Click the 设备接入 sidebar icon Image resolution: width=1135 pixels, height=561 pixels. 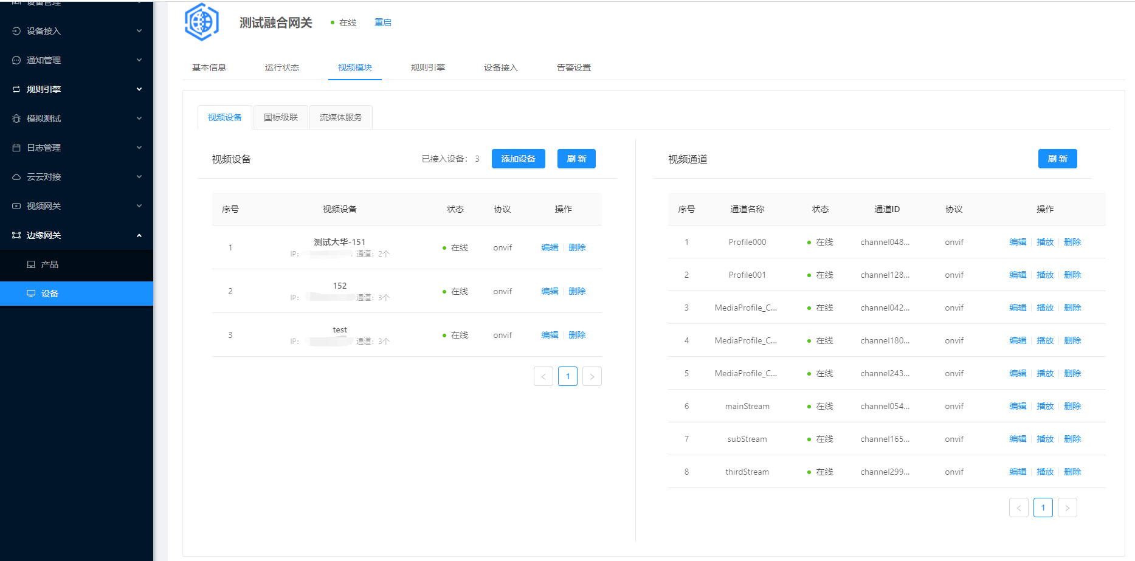(x=16, y=31)
